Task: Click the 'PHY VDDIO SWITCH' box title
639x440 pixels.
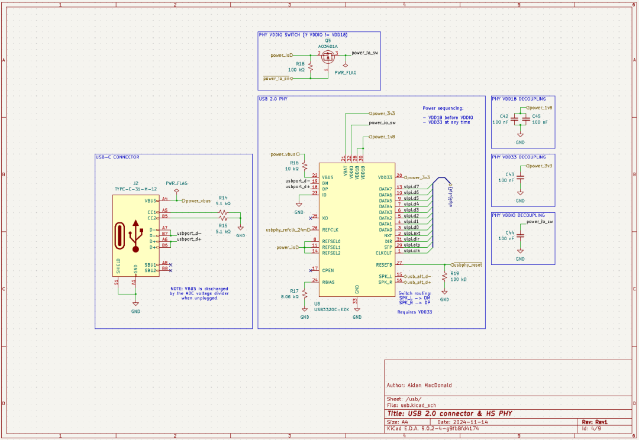Action: point(303,35)
